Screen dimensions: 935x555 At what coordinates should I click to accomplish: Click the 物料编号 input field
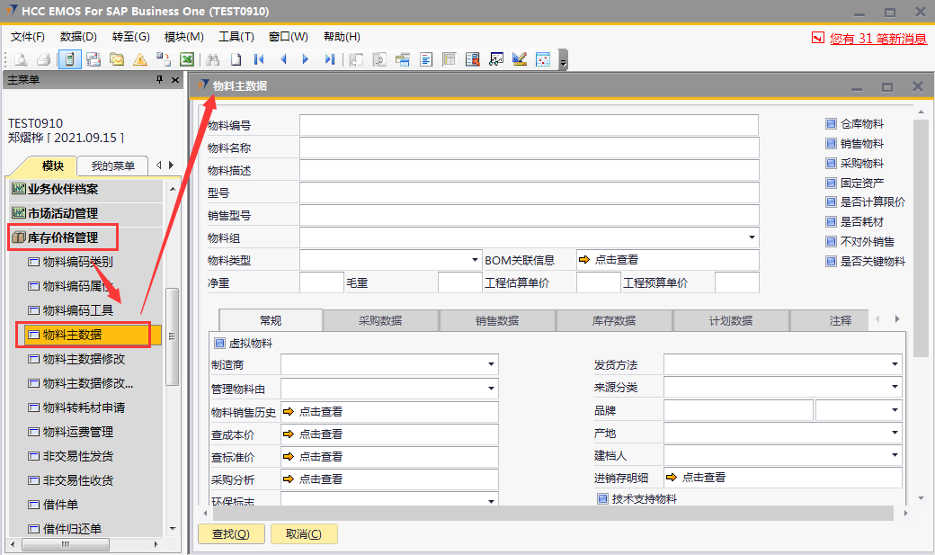[x=529, y=125]
